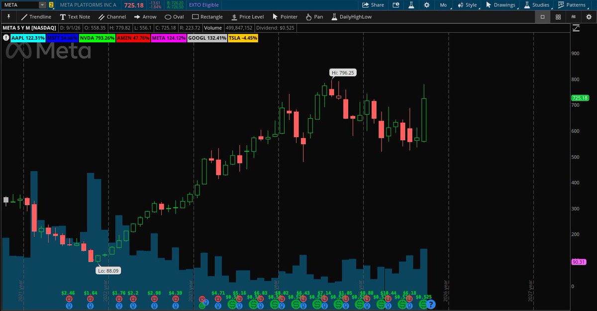This screenshot has width=597, height=311.
Task: Activate the Pan tool
Action: click(x=314, y=17)
